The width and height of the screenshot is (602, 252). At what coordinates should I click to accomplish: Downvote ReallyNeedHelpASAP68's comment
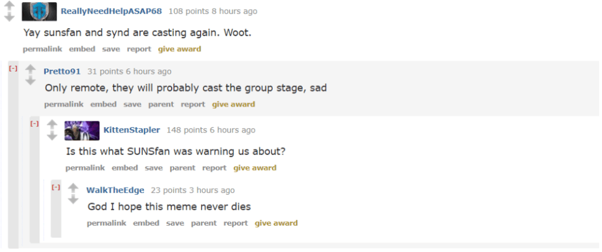point(9,17)
